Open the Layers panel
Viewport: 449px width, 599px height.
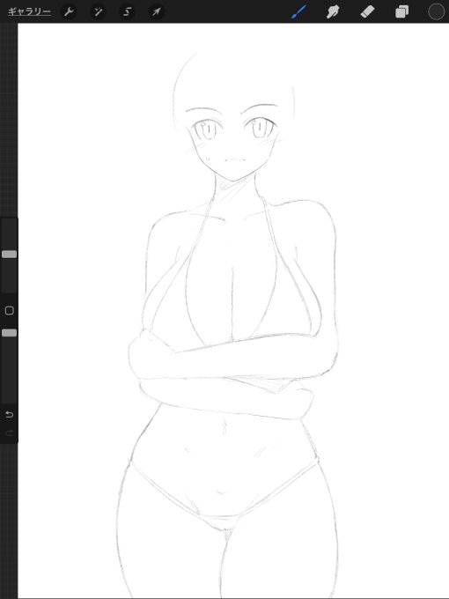401,11
